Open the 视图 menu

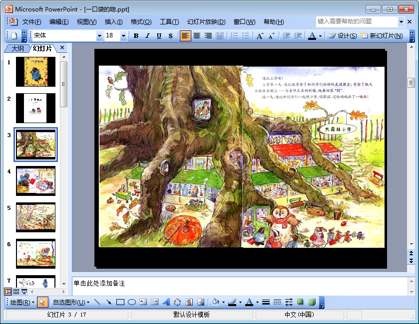pyautogui.click(x=86, y=22)
